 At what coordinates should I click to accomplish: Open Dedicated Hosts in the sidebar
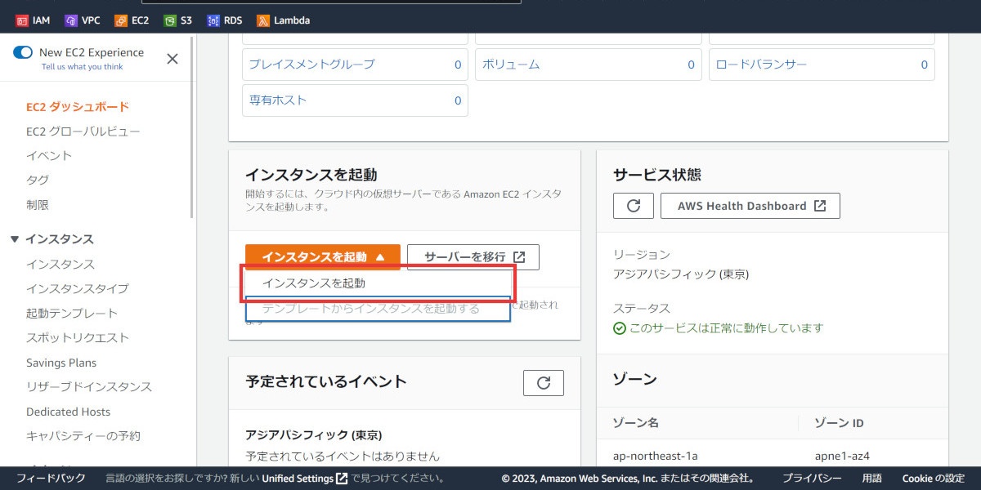(68, 412)
